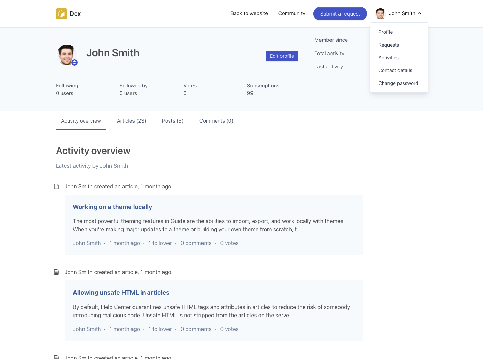The image size is (483, 359).
Task: Open 'Allowing unsafe HTML in articles' link
Action: tap(121, 293)
